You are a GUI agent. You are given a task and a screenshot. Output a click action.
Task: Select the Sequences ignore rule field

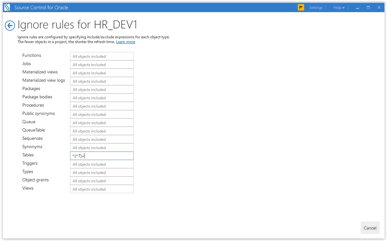point(102,139)
